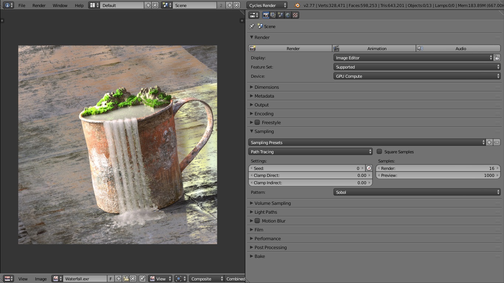Open the Device dropdown showing GPU Compute
Viewport: 504px width, 283px height.
(x=417, y=76)
